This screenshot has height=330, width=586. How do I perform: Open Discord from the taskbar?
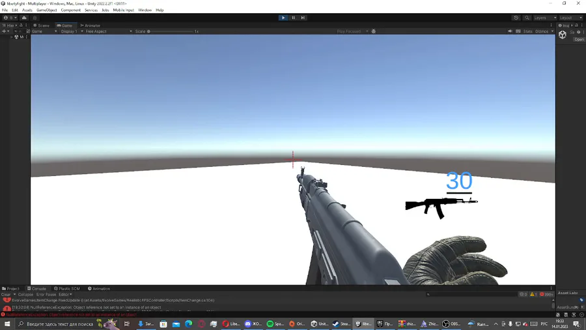pos(253,324)
